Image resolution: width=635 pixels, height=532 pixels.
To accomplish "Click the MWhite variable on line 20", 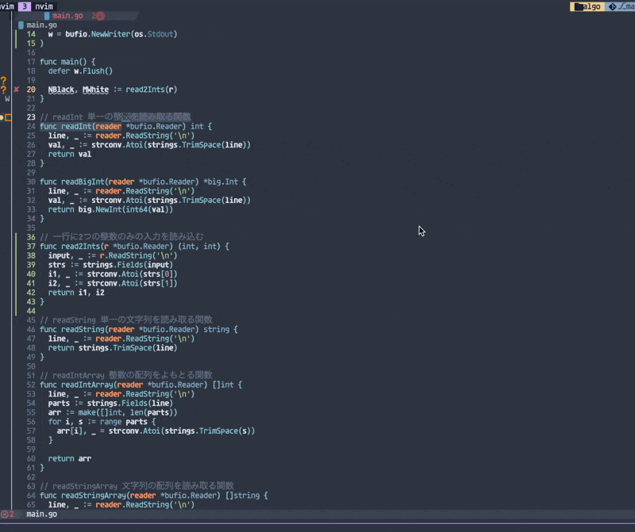I will pyautogui.click(x=95, y=90).
